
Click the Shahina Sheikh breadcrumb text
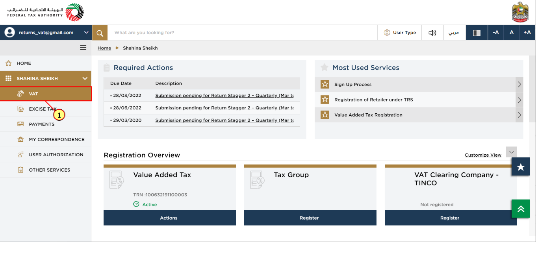[140, 48]
